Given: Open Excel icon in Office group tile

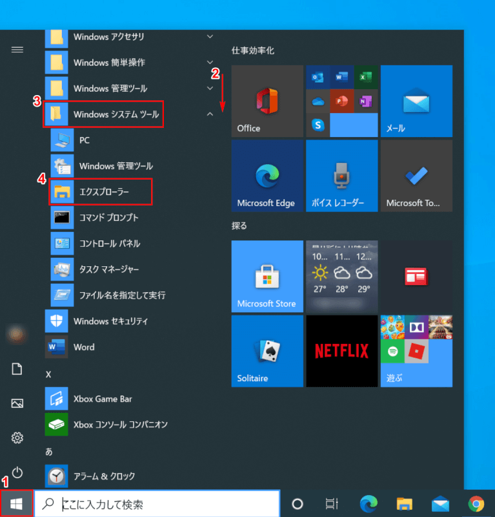Looking at the screenshot, I should 366,77.
